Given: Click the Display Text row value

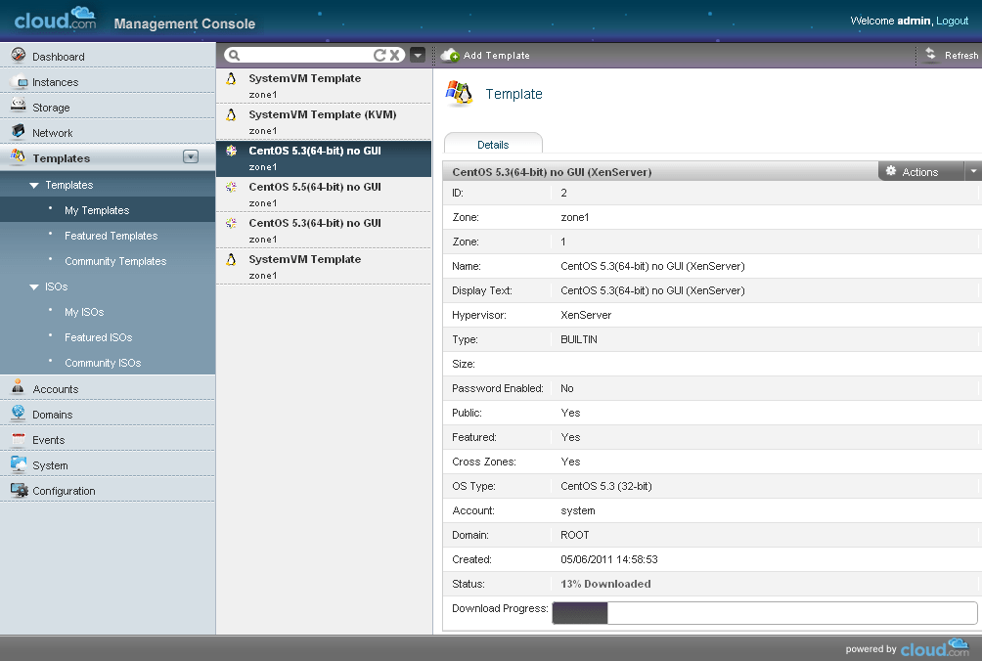Looking at the screenshot, I should [x=652, y=290].
